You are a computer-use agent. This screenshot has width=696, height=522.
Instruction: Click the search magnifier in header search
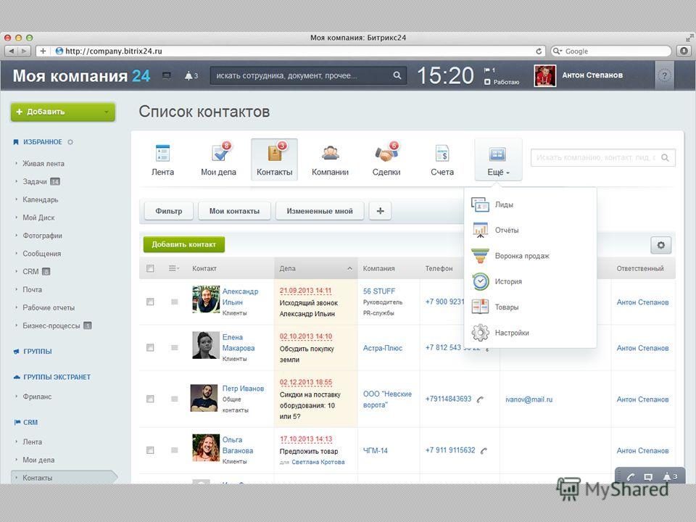397,75
